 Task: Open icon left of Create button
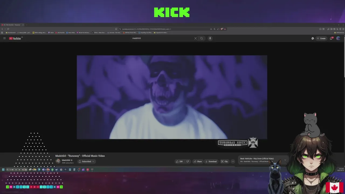click(313, 38)
